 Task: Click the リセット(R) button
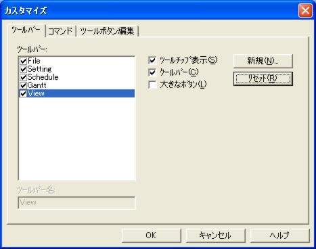pyautogui.click(x=263, y=78)
